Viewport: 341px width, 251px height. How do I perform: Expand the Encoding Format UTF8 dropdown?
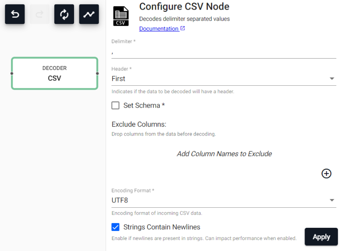tap(224, 200)
